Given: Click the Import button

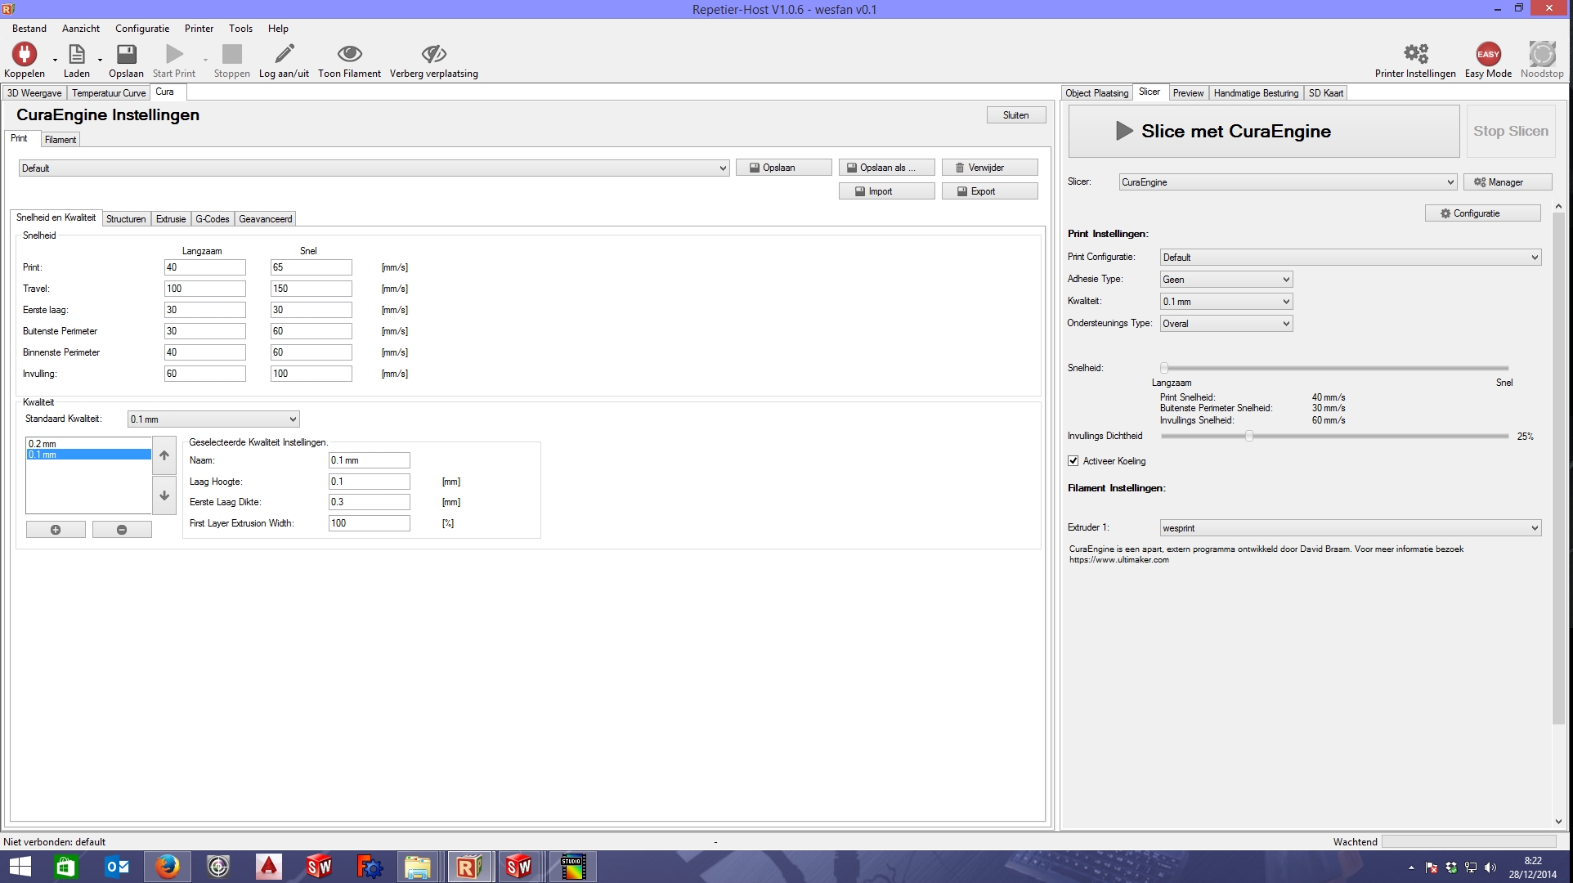Looking at the screenshot, I should click(x=887, y=191).
